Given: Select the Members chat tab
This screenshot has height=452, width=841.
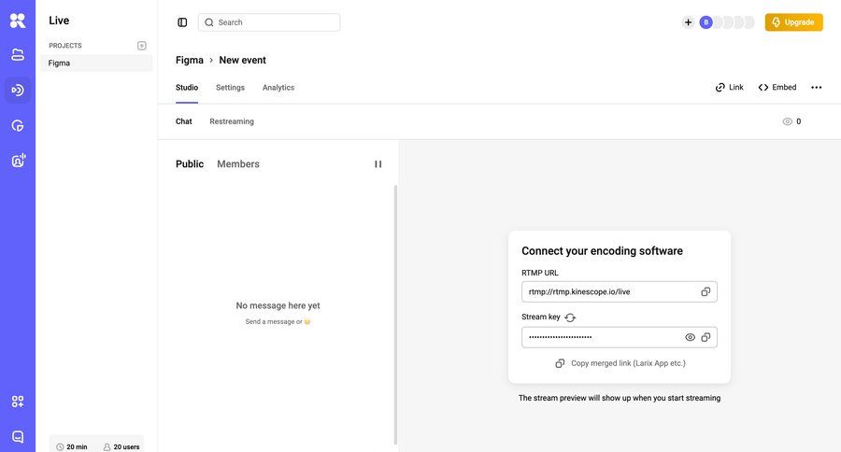Looking at the screenshot, I should pyautogui.click(x=238, y=164).
